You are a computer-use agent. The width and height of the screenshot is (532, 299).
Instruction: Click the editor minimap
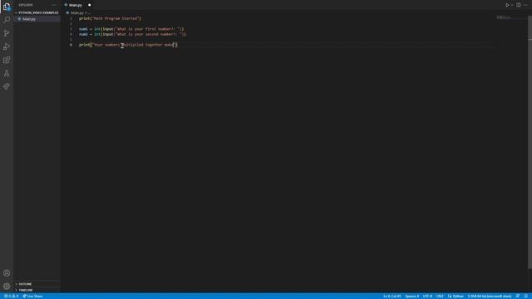(511, 17)
